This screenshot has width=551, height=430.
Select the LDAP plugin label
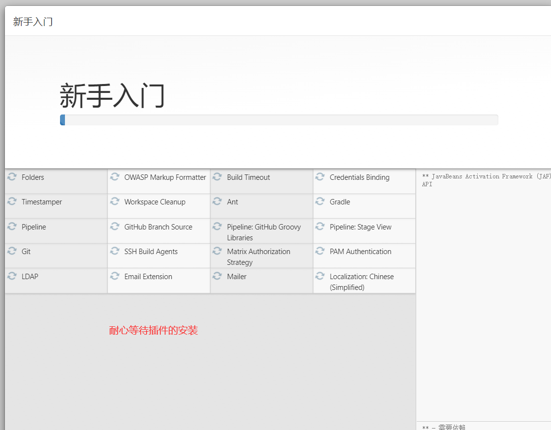coord(30,277)
